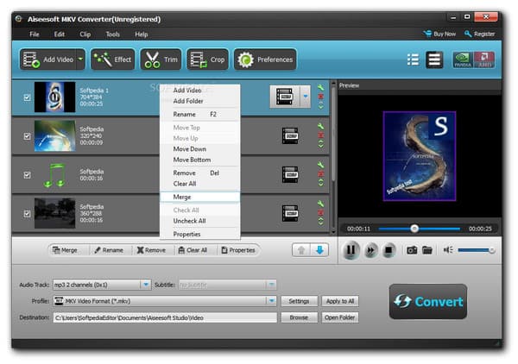
Task: Click the Register key link
Action: point(480,34)
